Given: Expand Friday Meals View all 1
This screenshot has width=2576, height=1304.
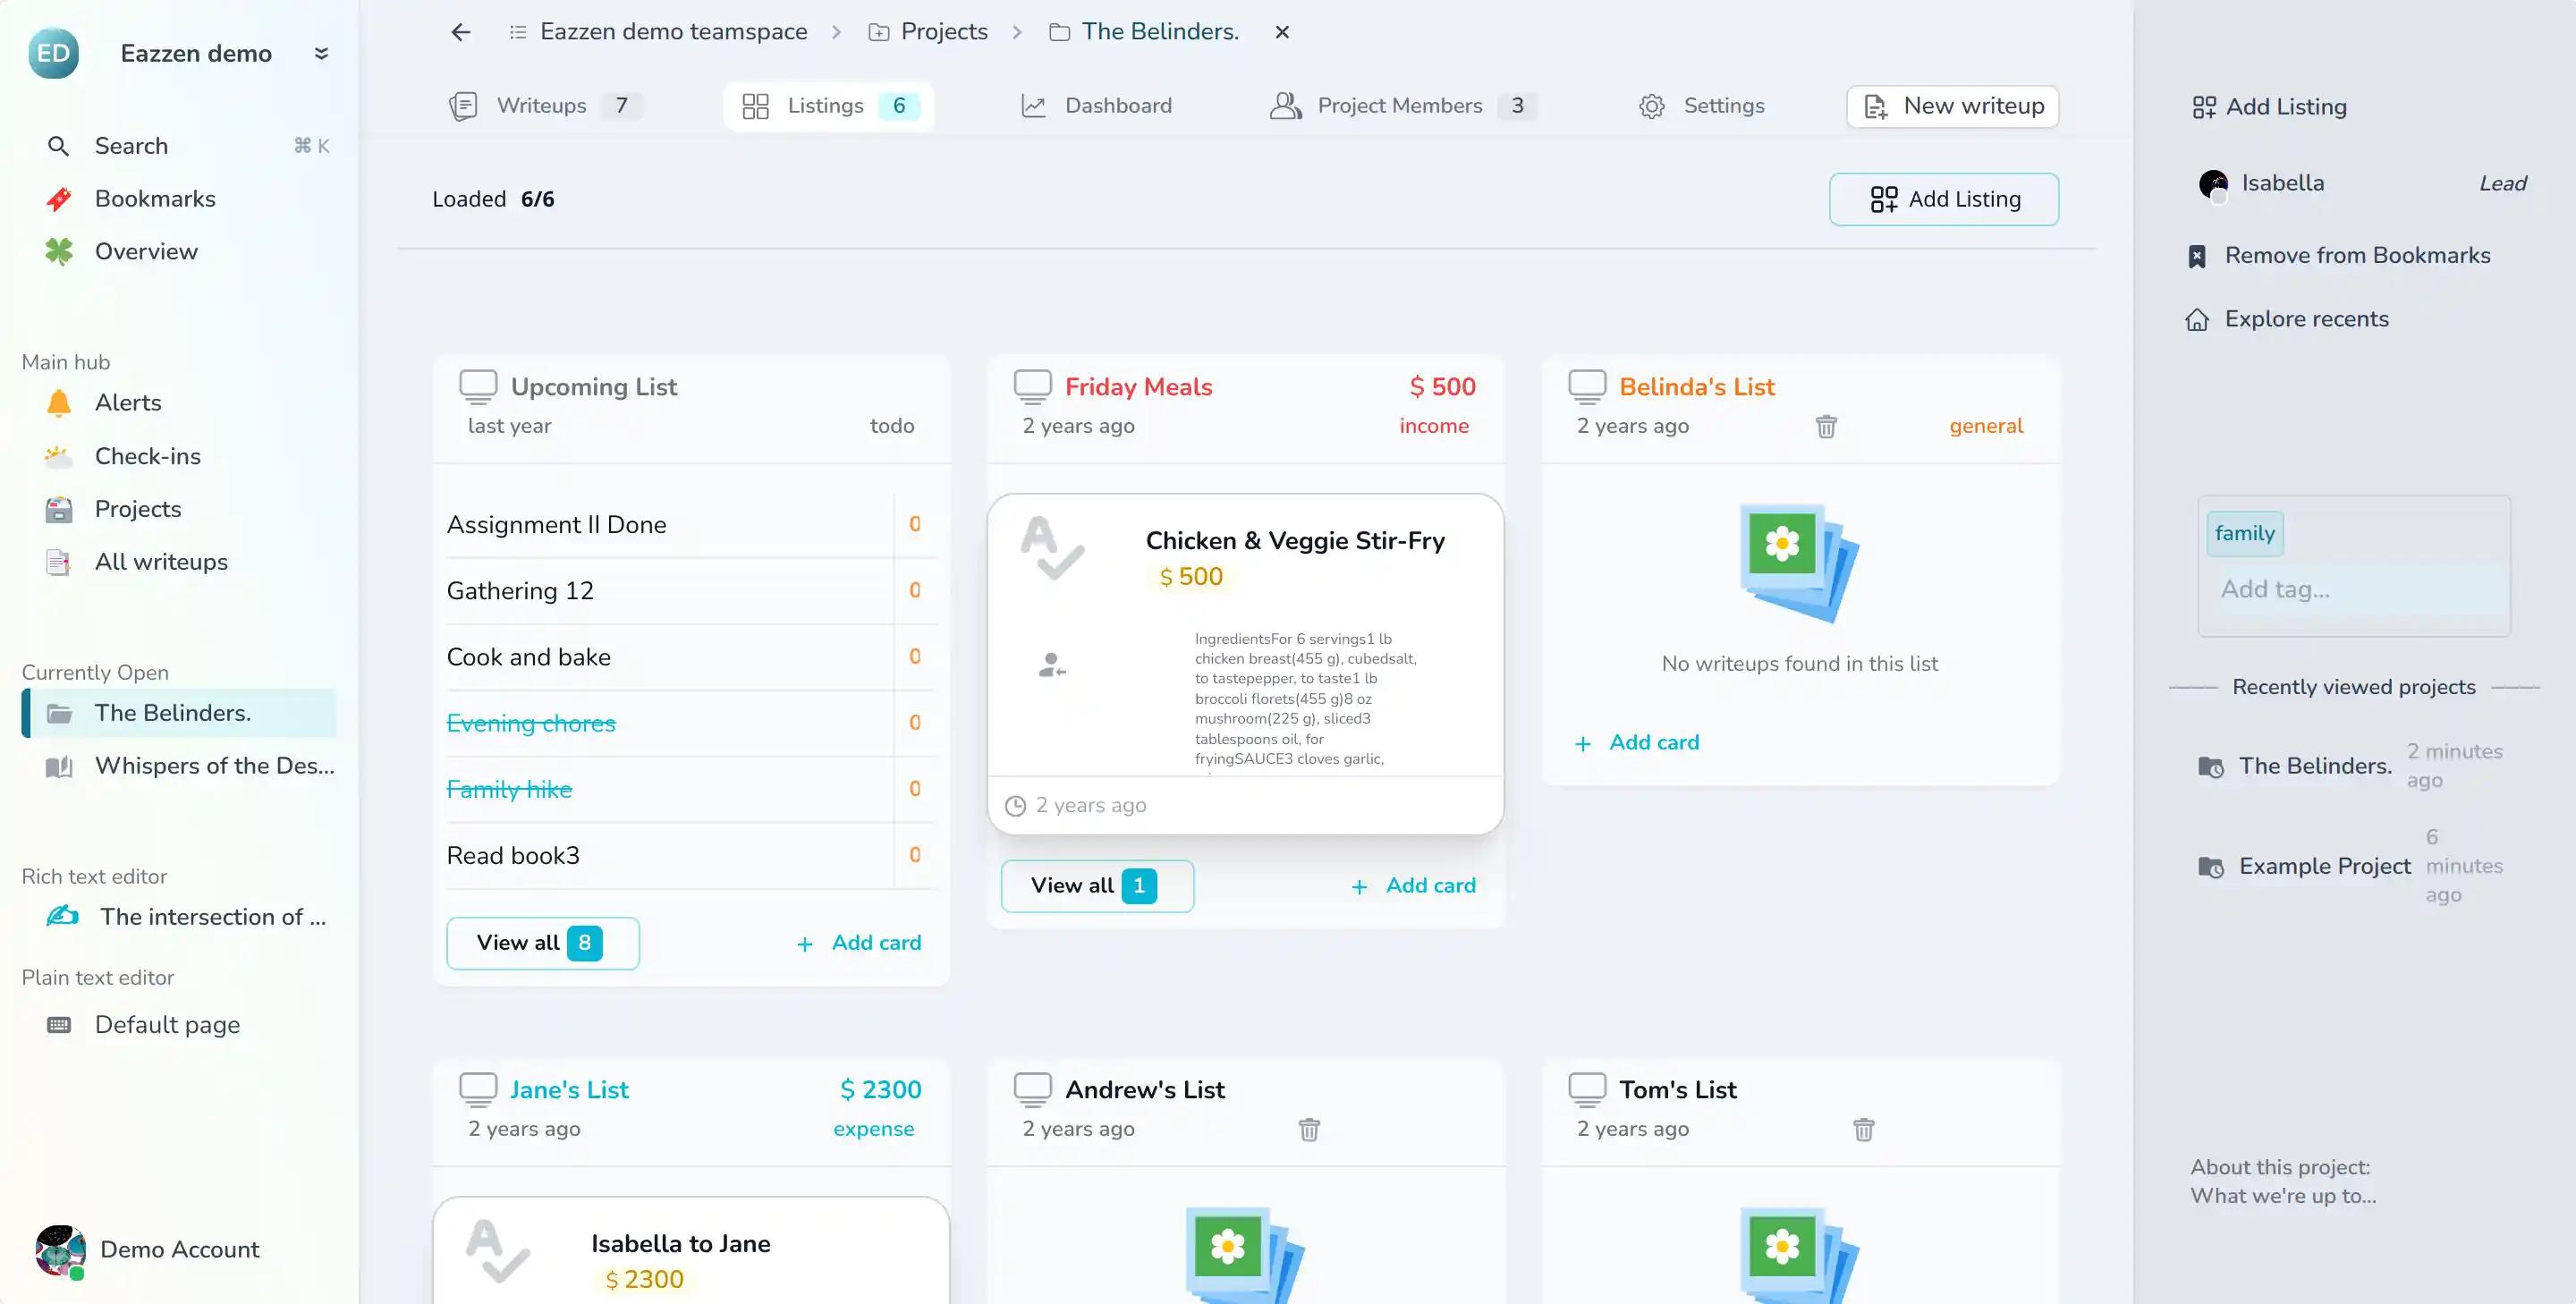Looking at the screenshot, I should click(x=1096, y=886).
